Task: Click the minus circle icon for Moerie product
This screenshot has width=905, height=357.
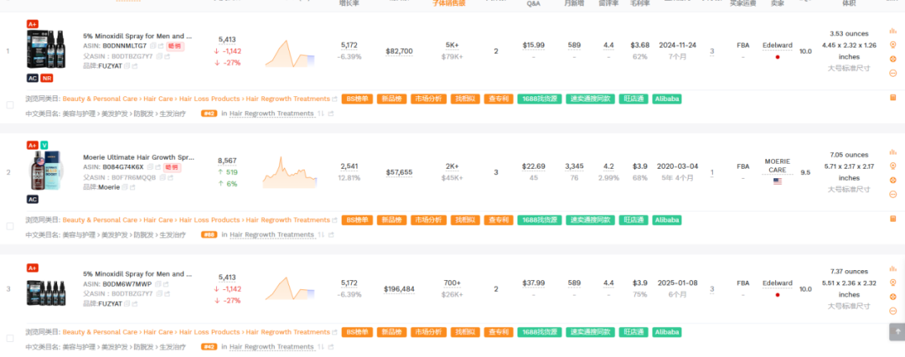Action: click(893, 195)
